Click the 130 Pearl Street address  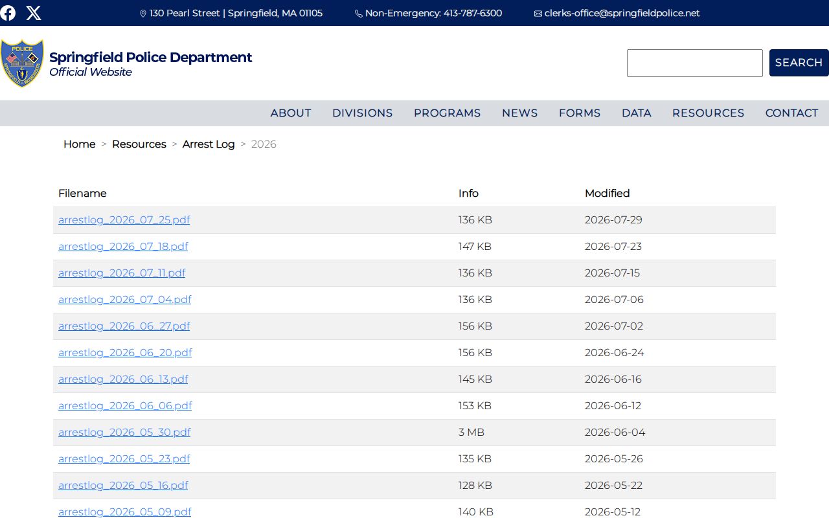point(236,13)
